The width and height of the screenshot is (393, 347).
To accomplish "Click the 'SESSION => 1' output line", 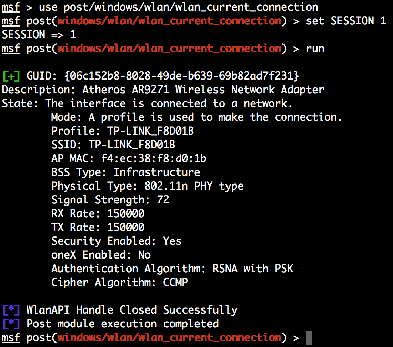I will (x=39, y=34).
